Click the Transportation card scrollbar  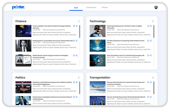(154, 88)
